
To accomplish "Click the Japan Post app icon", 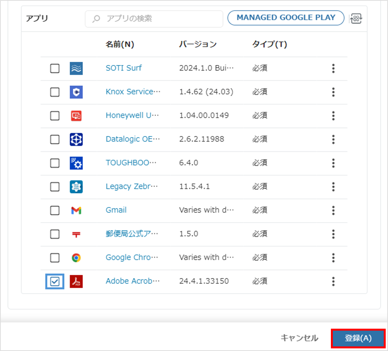I will (76, 234).
